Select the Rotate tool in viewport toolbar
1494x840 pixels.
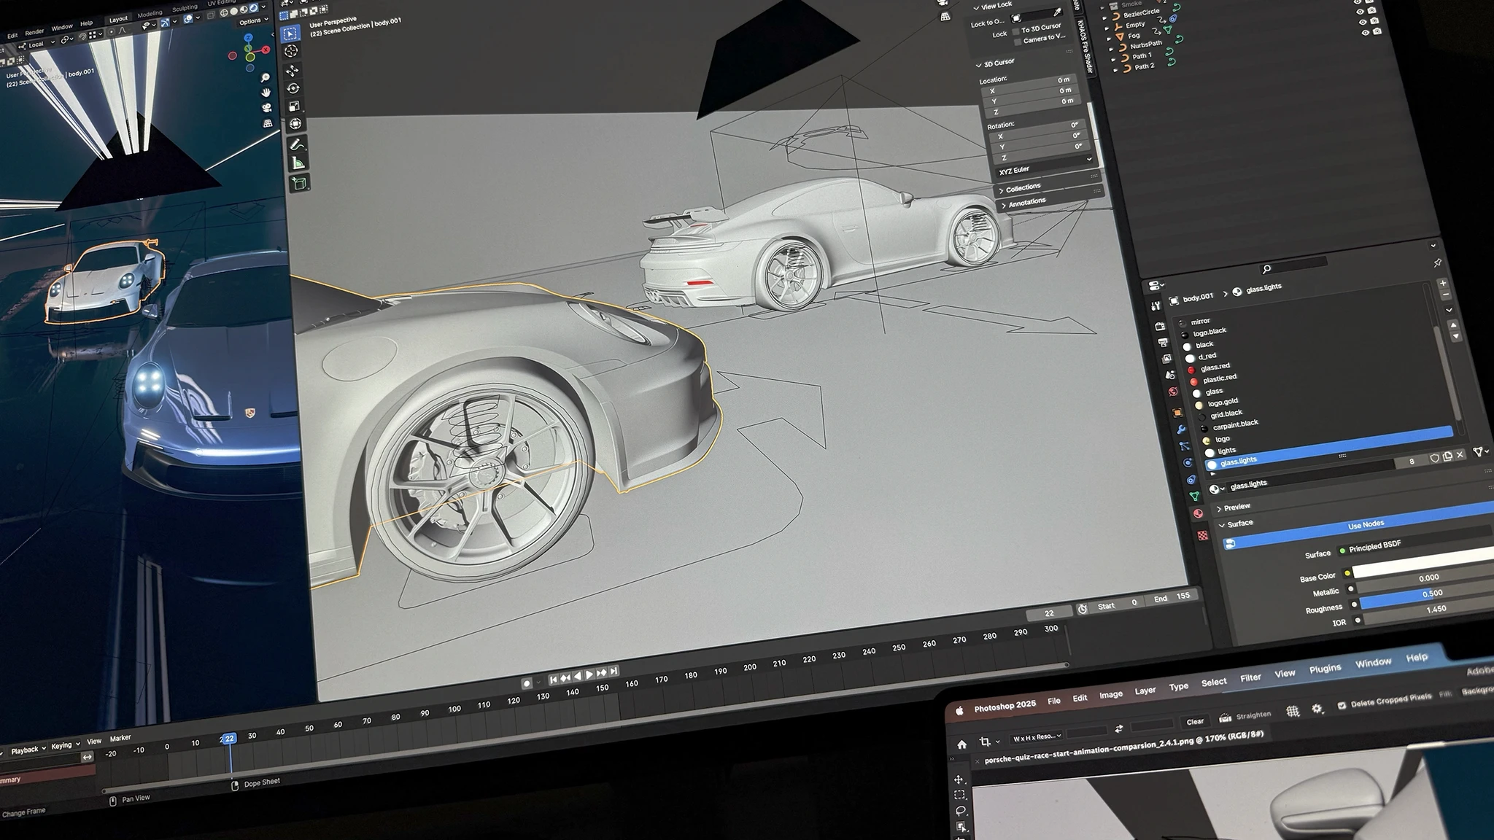(x=293, y=88)
